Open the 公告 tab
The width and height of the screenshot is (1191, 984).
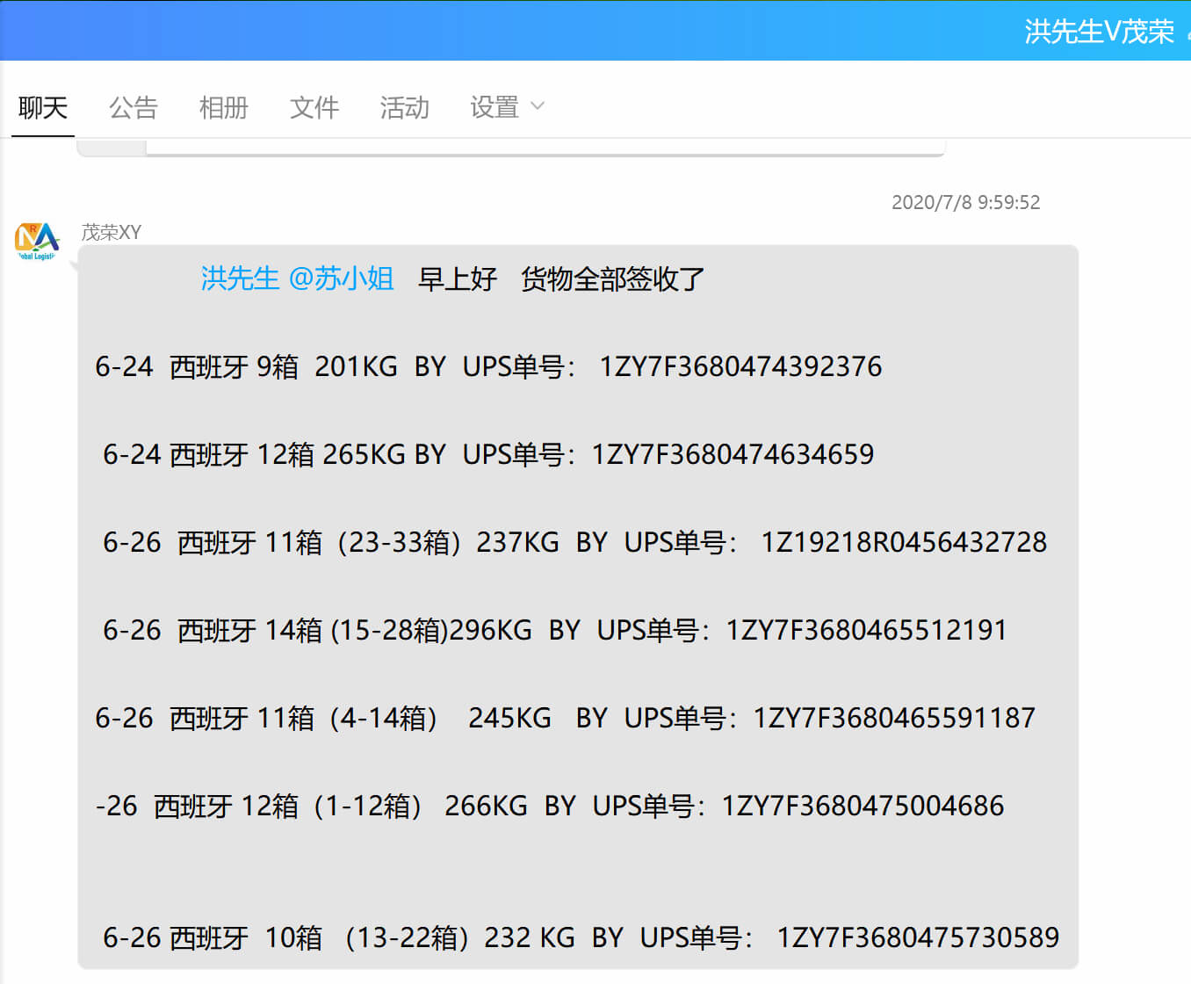(x=134, y=107)
